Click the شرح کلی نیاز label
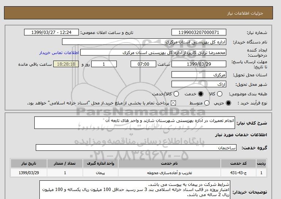 [x=252, y=123]
